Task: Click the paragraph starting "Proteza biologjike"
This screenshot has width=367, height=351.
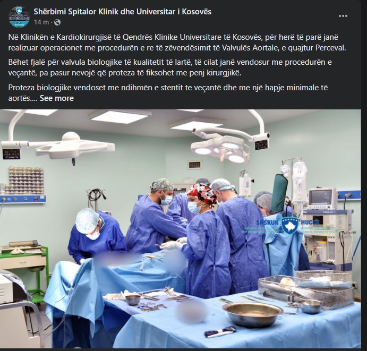Action: [x=168, y=93]
